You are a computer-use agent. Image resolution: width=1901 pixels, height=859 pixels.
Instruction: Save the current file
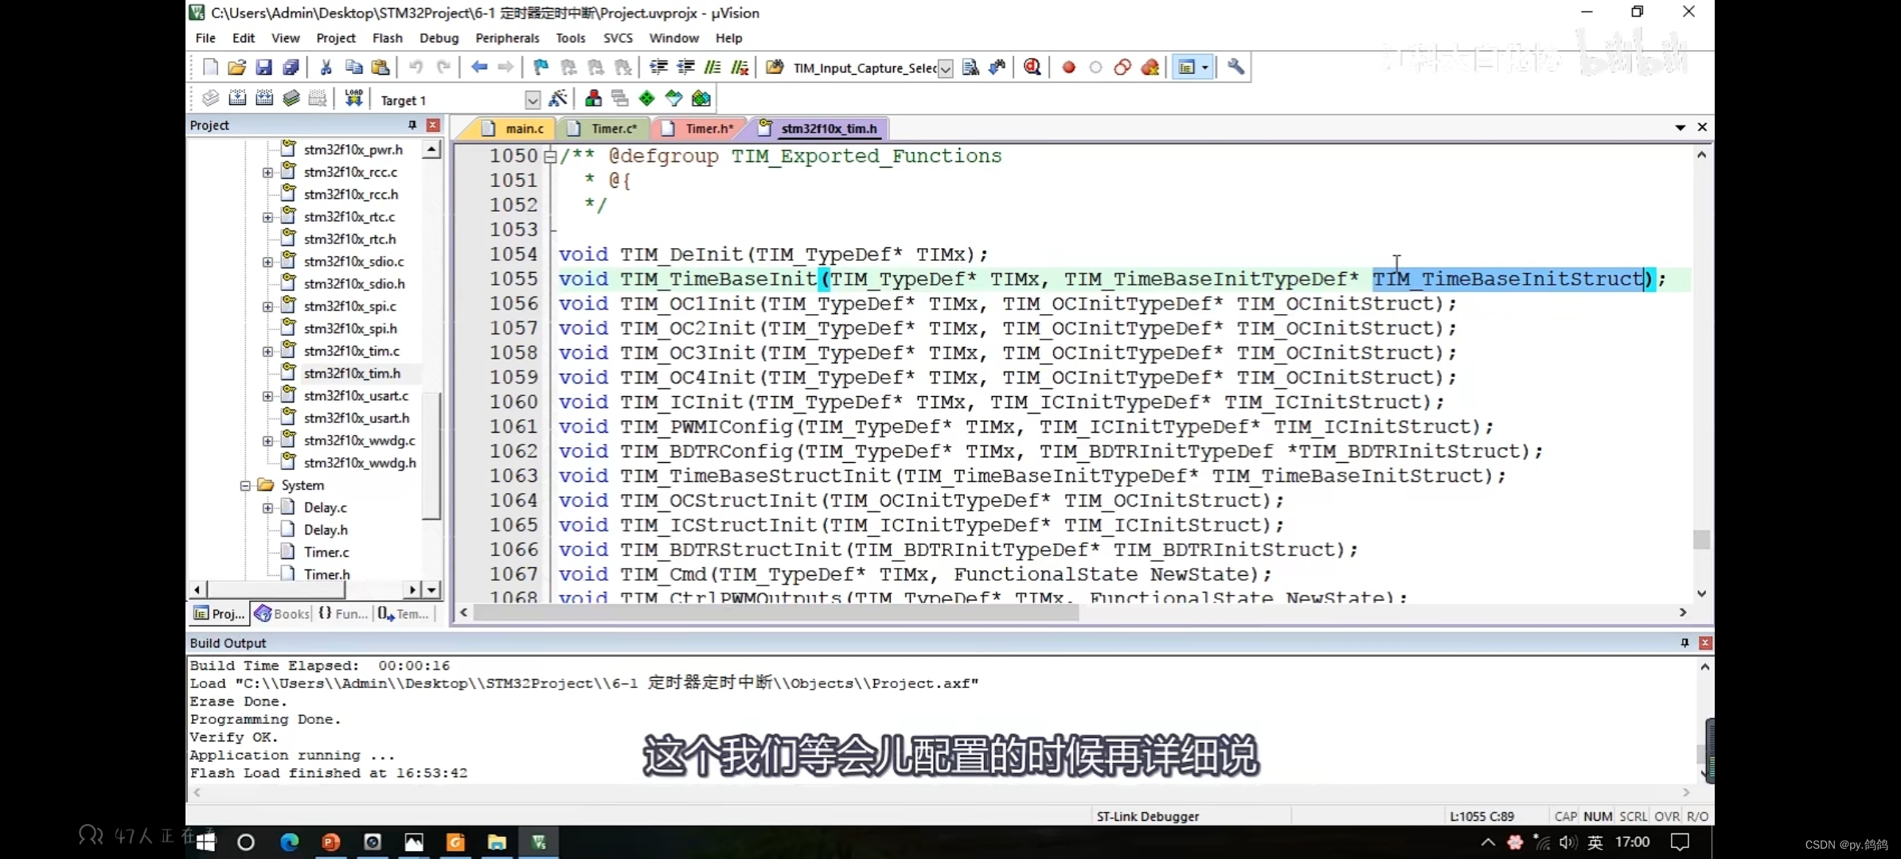[263, 68]
